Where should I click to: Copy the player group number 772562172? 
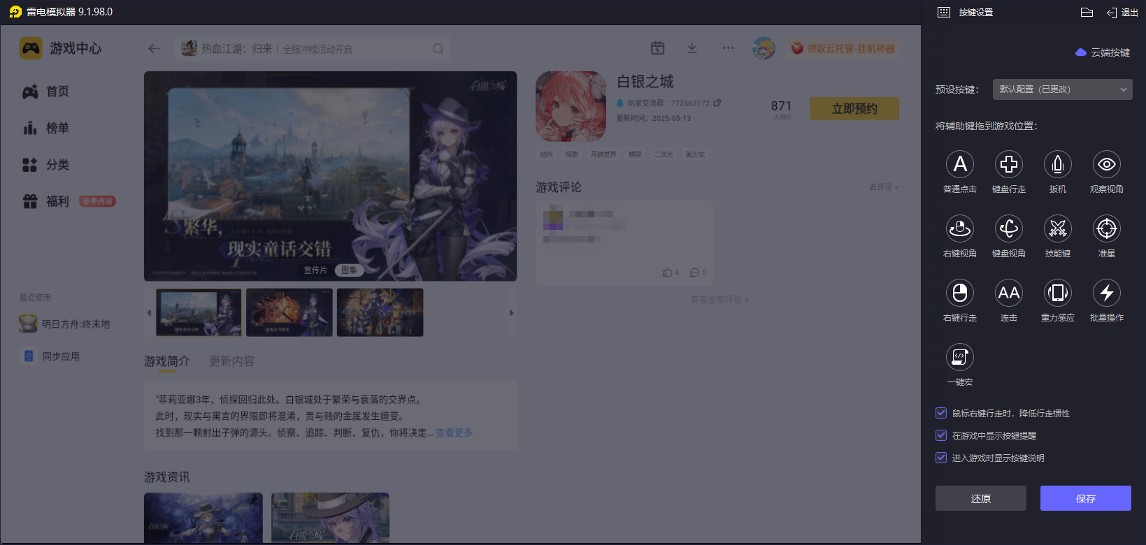(717, 103)
